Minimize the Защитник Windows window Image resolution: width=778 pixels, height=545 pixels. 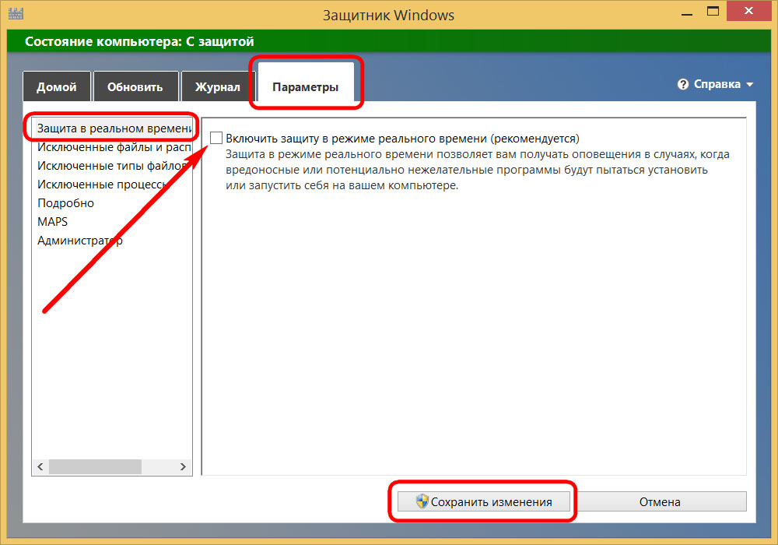(x=687, y=13)
